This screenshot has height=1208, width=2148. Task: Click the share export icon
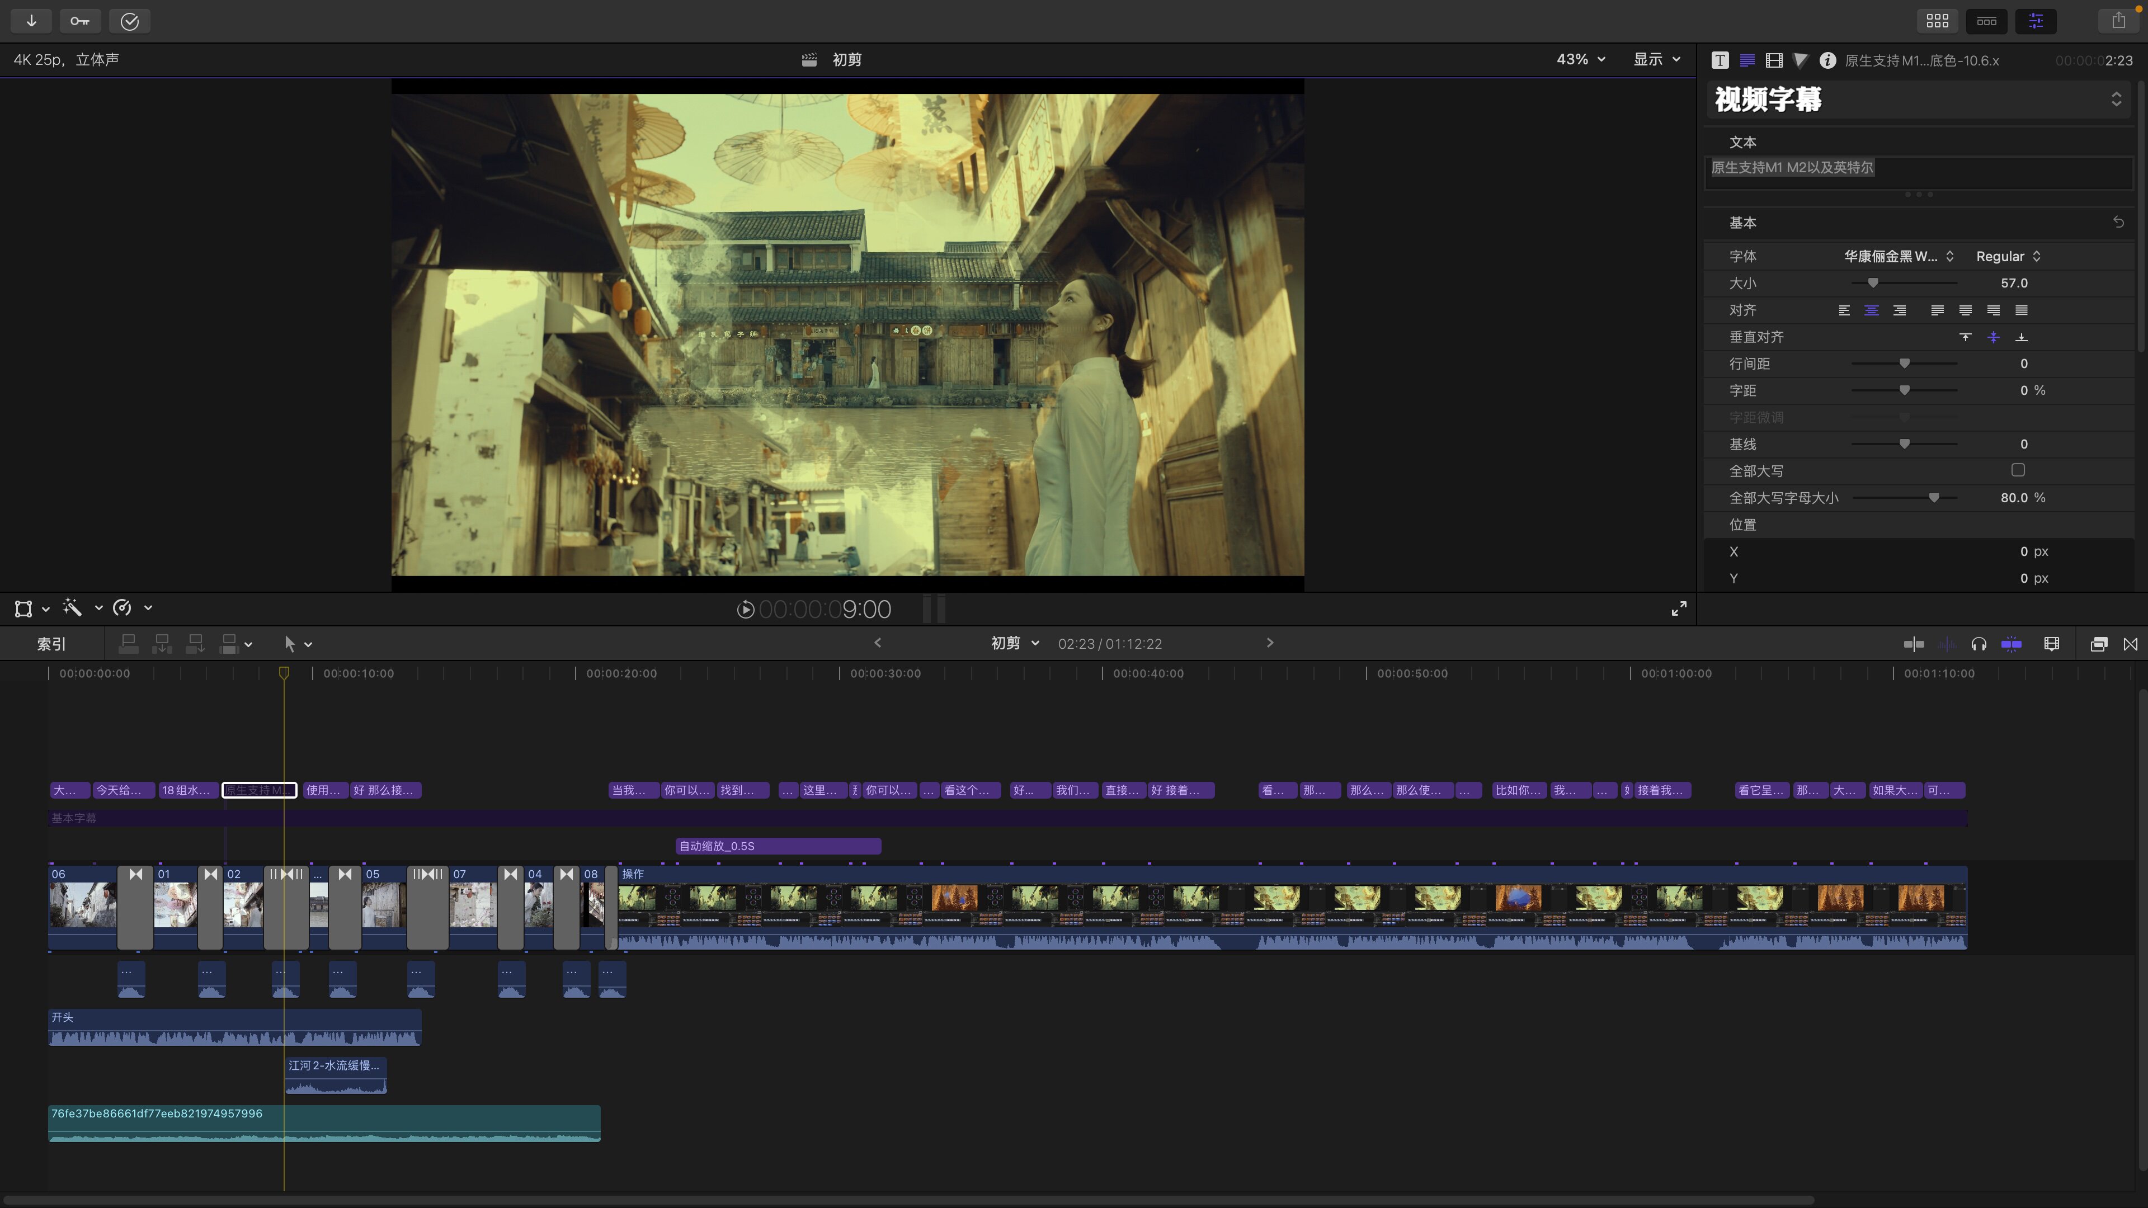pyautogui.click(x=2118, y=21)
